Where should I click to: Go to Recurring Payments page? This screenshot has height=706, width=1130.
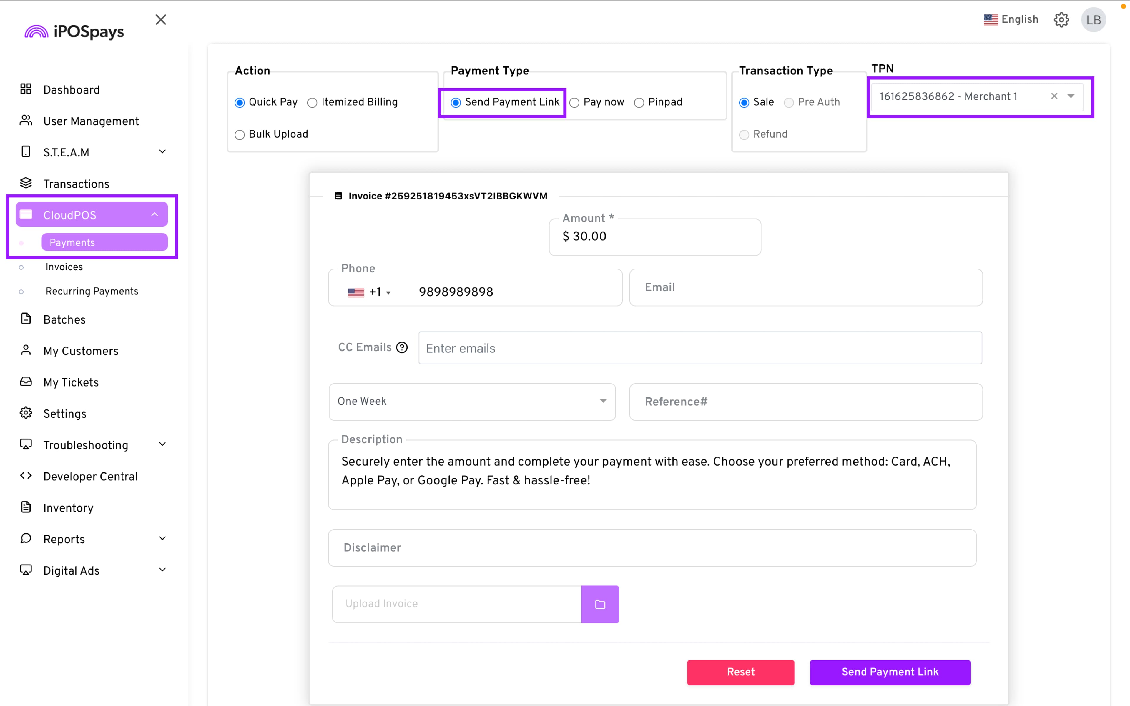click(x=92, y=291)
